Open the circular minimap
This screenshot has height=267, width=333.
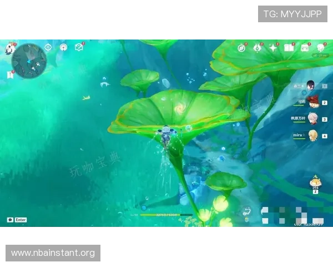tap(29, 61)
